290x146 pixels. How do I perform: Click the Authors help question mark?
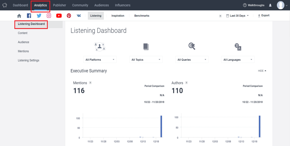[187, 83]
